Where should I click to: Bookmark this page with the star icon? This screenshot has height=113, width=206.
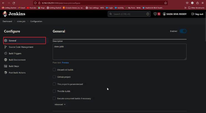click(x=166, y=3)
